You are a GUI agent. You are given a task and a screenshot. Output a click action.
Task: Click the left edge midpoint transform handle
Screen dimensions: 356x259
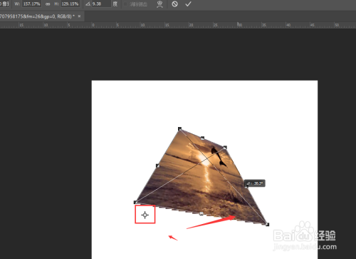point(157,166)
